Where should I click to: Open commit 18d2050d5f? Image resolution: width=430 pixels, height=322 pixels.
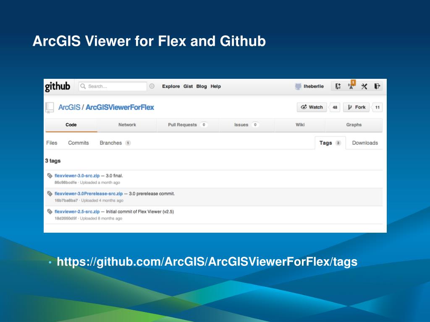[x=66, y=218]
